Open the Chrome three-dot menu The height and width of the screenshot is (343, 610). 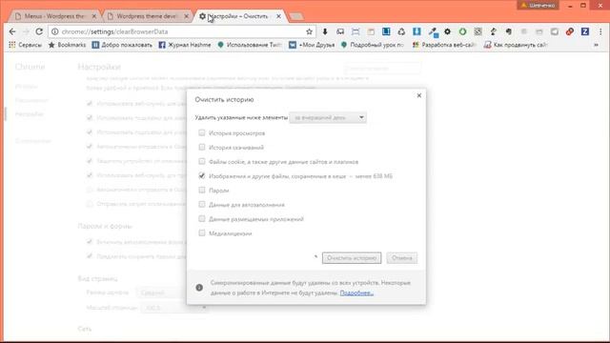(x=600, y=31)
